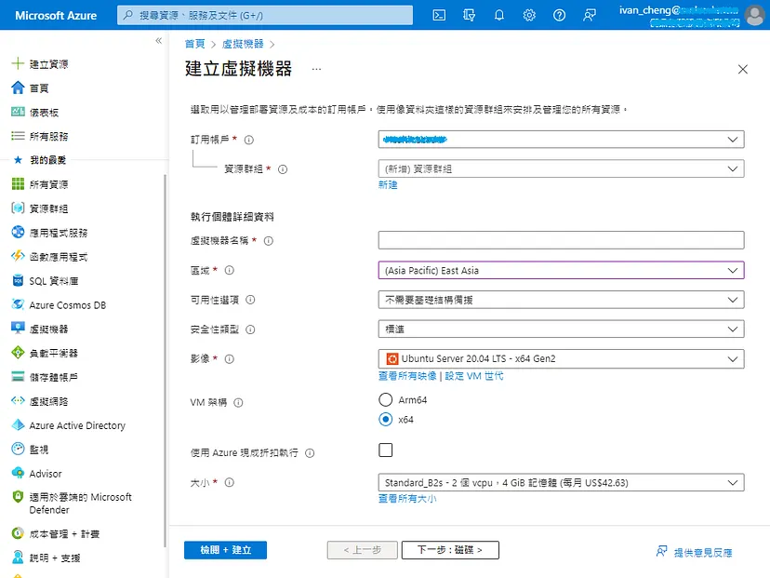The height and width of the screenshot is (578, 770).
Task: Open 虛擬網路 icon
Action: point(18,400)
